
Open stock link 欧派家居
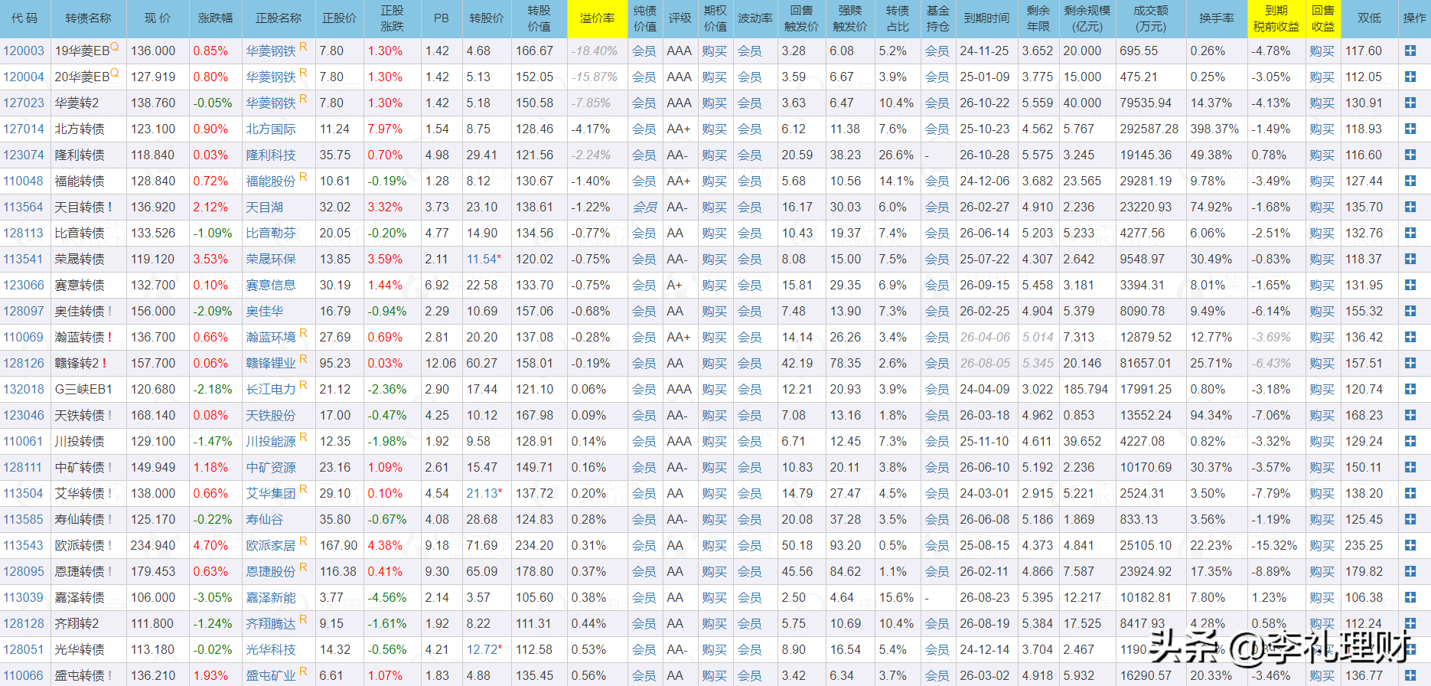point(271,546)
